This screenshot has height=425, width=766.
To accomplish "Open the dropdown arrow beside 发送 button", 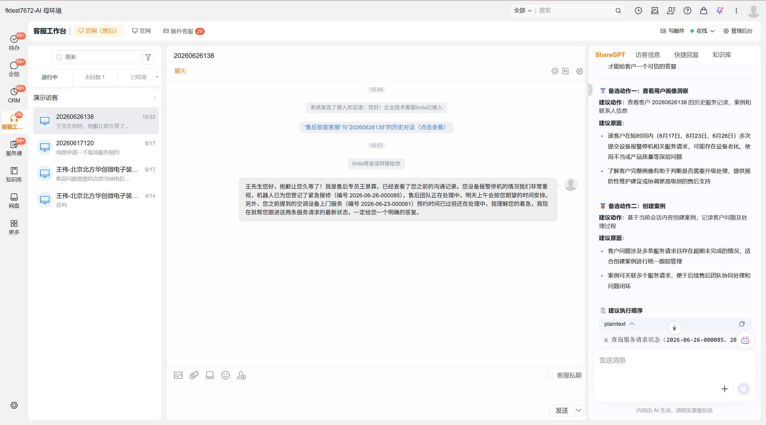I will tap(578, 410).
